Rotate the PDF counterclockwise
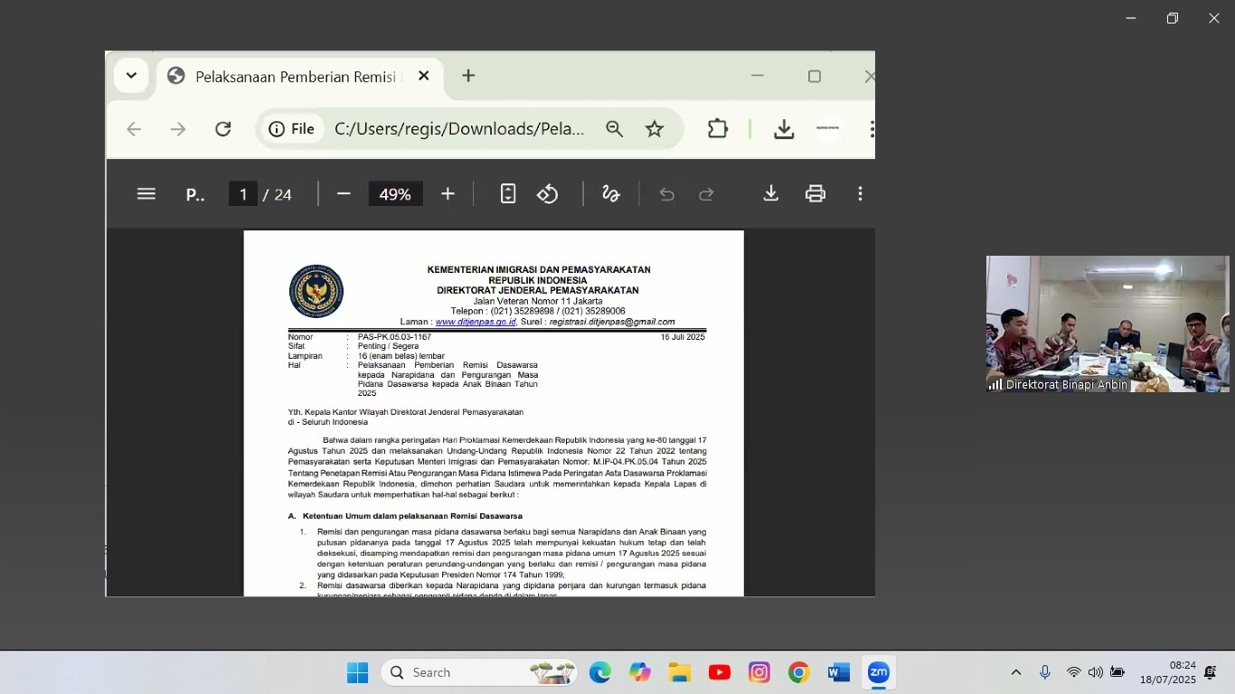Image resolution: width=1235 pixels, height=694 pixels. [548, 194]
